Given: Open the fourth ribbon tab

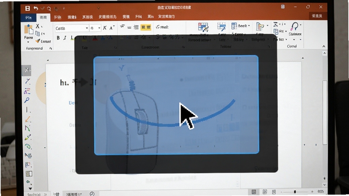Looking at the screenshot, I should click(72, 17).
